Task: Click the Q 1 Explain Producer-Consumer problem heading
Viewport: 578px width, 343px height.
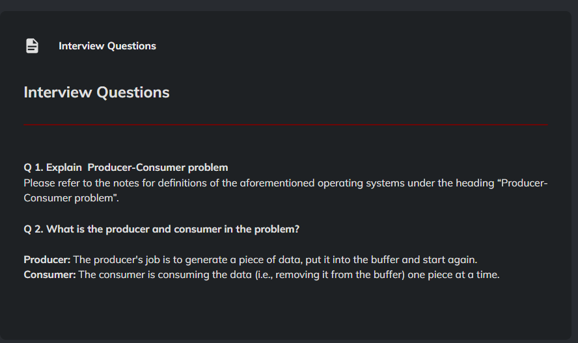Action: pos(126,168)
